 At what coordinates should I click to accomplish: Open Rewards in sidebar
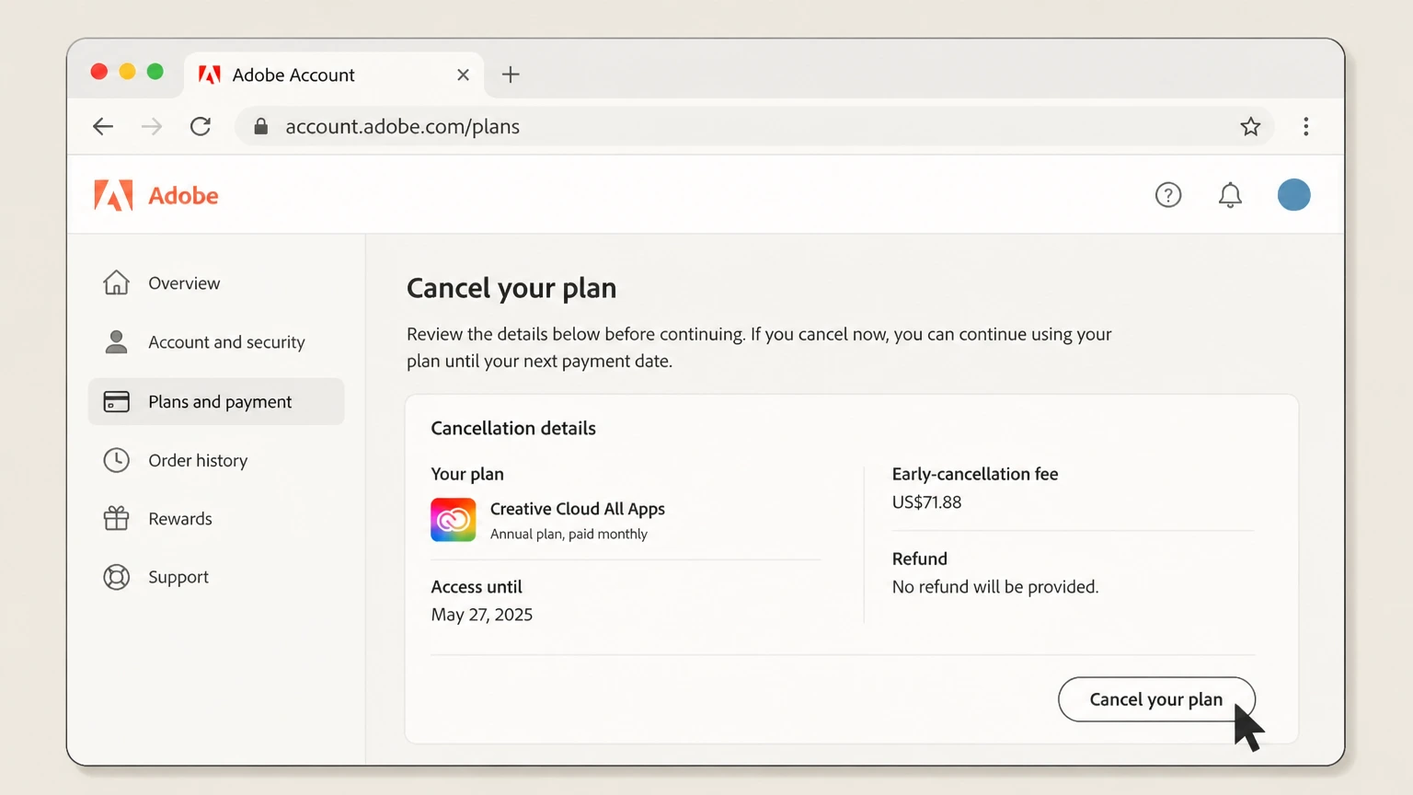pos(216,519)
